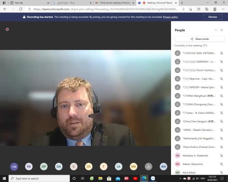Click the RB participant avatar
This screenshot has width=228, height=182.
pyautogui.click(x=29, y=166)
